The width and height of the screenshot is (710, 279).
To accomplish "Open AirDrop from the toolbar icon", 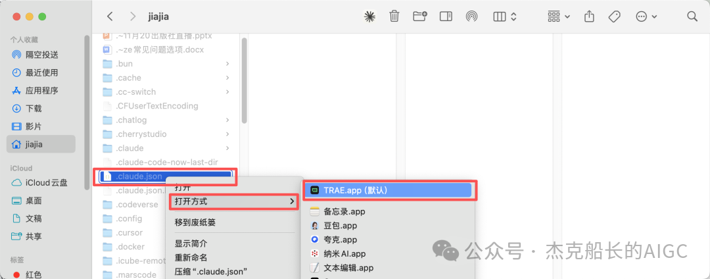I will pyautogui.click(x=472, y=16).
